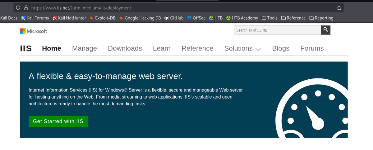
Task: Open the Downloads nav item
Action: tap(125, 48)
